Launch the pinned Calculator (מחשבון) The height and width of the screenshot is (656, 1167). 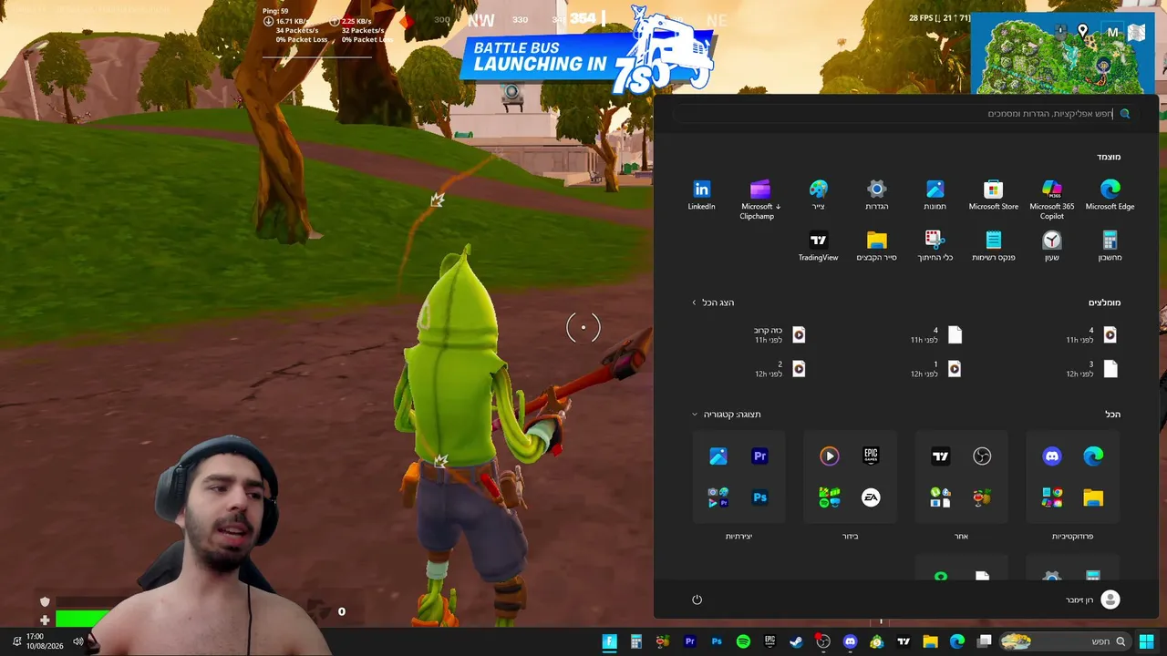(x=1110, y=246)
